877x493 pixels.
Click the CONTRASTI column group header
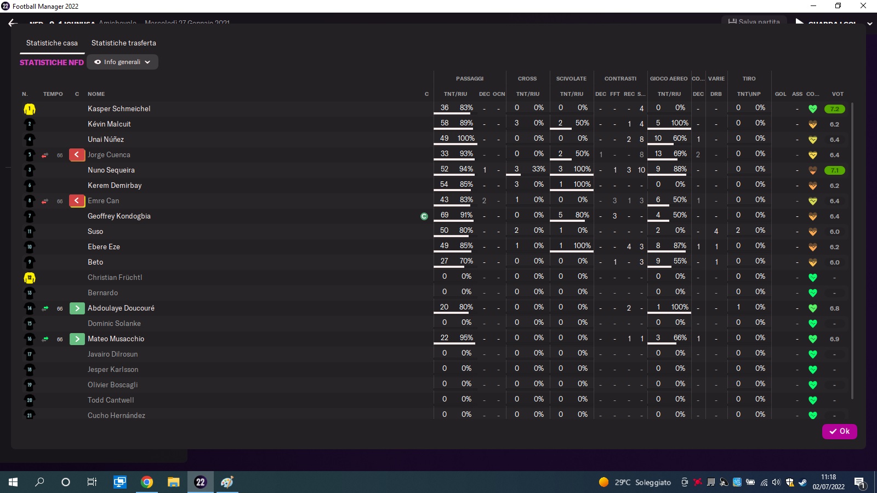tap(620, 79)
